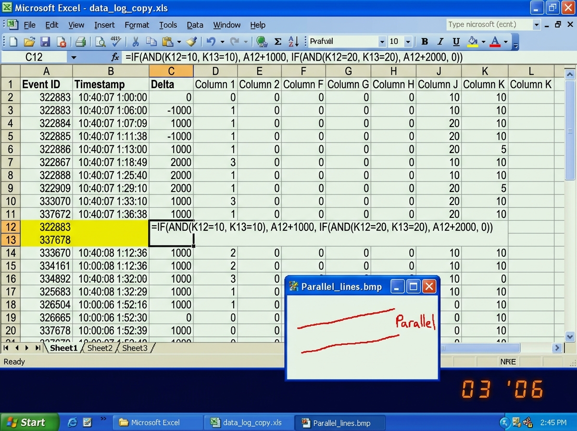Viewport: 577px width, 431px height.
Task: Copy the selected cells
Action: click(151, 41)
